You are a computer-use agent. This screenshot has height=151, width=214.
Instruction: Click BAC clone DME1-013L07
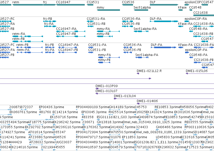coord(155,94)
